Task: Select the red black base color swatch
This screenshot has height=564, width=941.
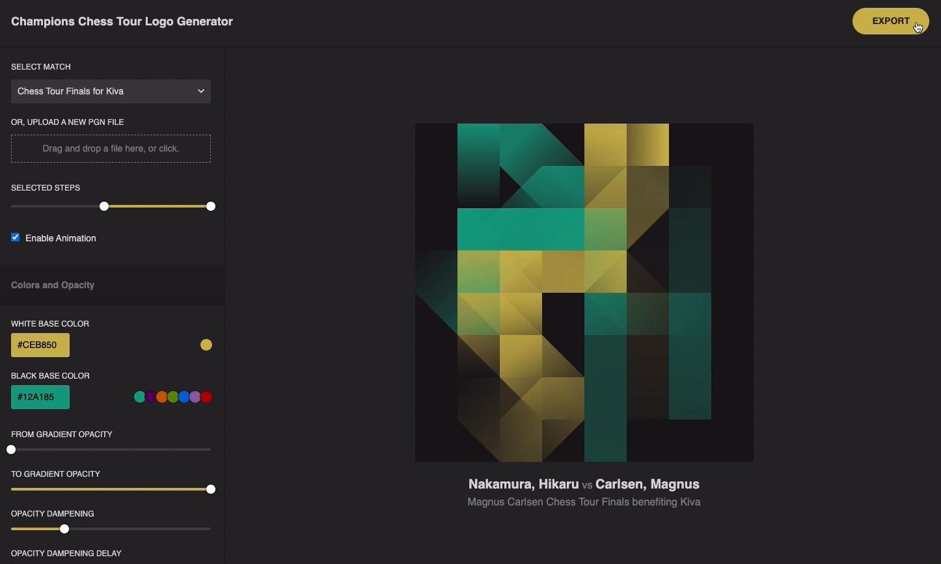Action: pos(206,397)
